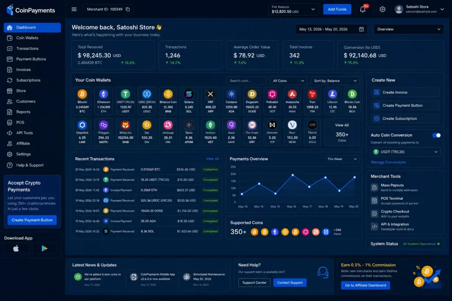Viewport: 452px width, 301px height.
Task: Open the notifications bell
Action: (363, 9)
